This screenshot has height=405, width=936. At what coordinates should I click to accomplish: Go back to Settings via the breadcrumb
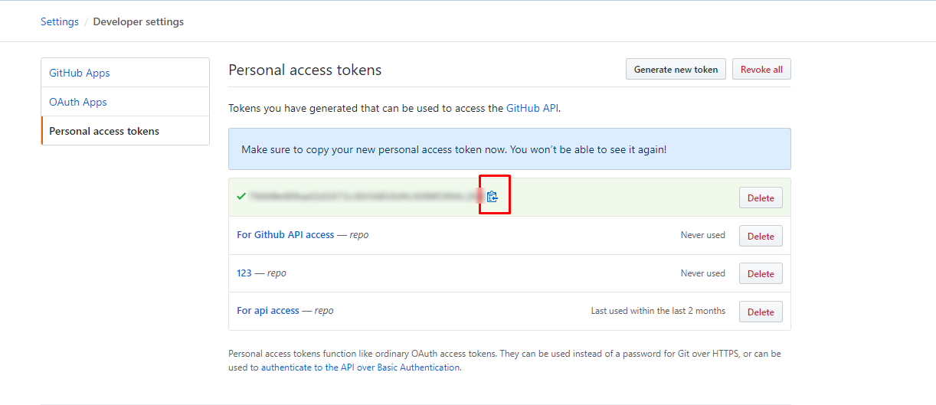(x=60, y=21)
